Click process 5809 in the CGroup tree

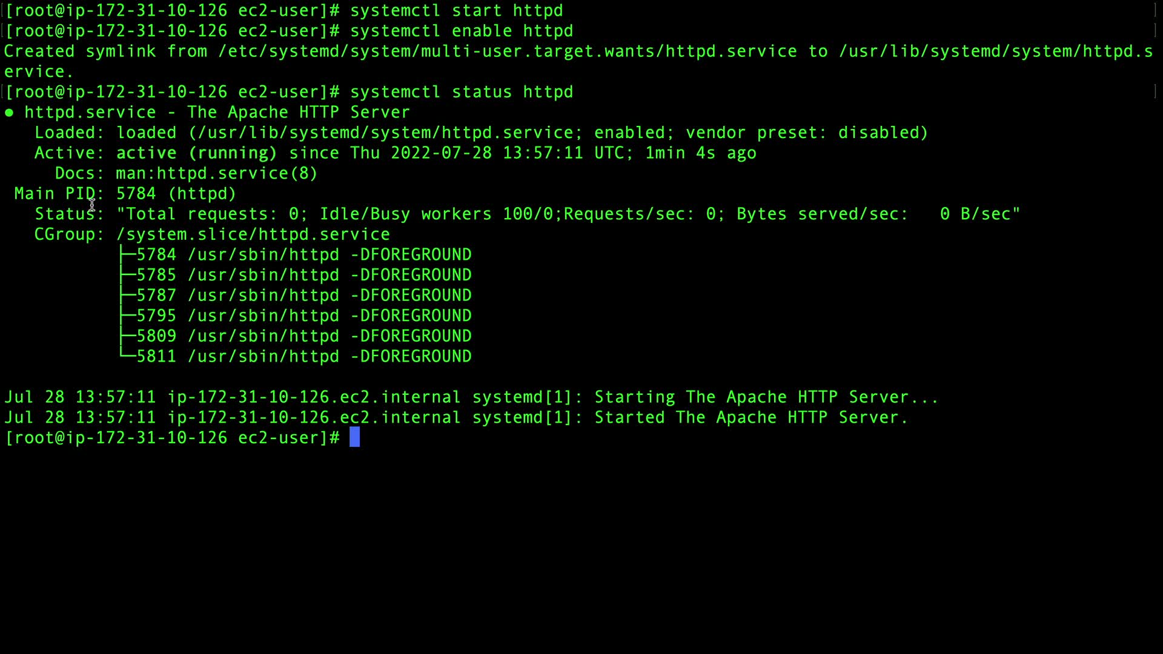point(156,336)
